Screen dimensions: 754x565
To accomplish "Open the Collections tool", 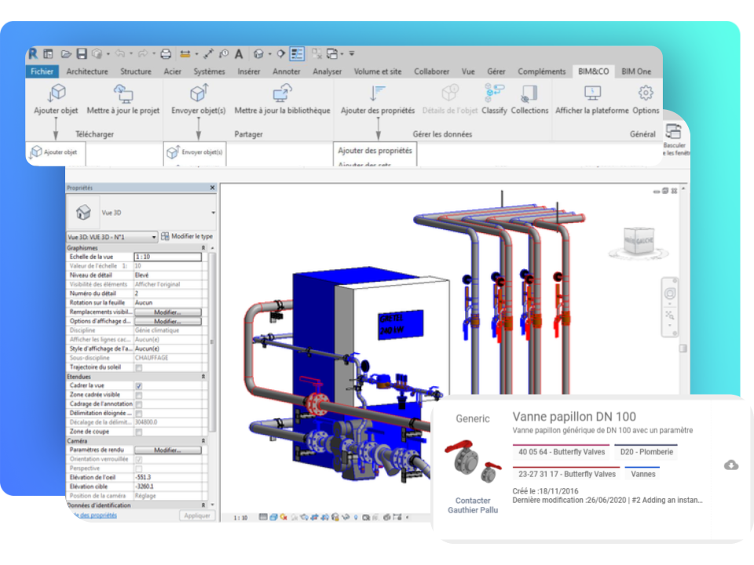I will click(x=529, y=93).
